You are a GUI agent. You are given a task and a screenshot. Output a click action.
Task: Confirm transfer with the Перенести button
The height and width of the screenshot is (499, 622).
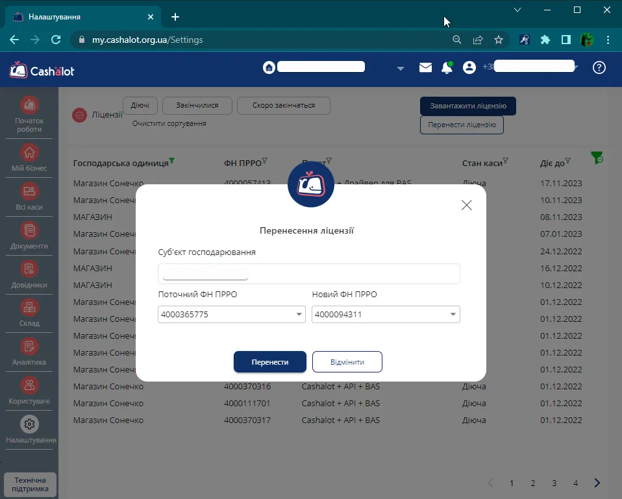269,362
